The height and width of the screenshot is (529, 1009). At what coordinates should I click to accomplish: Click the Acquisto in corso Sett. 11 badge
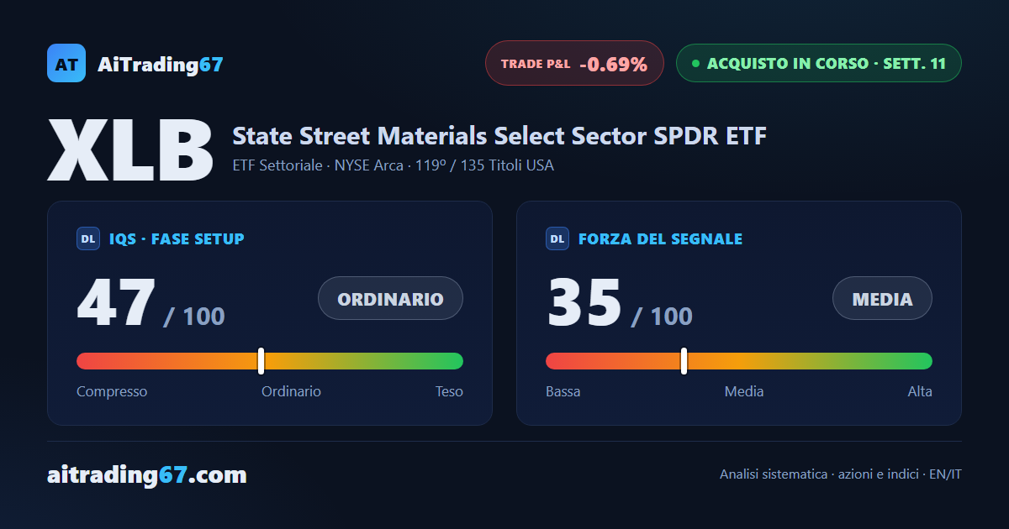(818, 63)
